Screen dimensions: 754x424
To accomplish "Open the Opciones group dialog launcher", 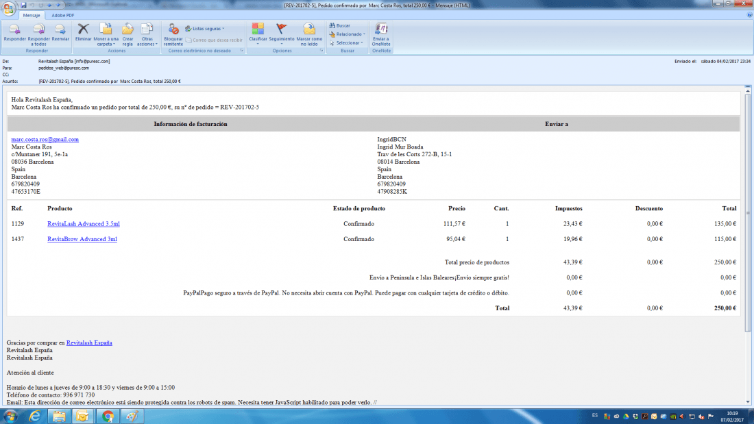I will tap(321, 51).
